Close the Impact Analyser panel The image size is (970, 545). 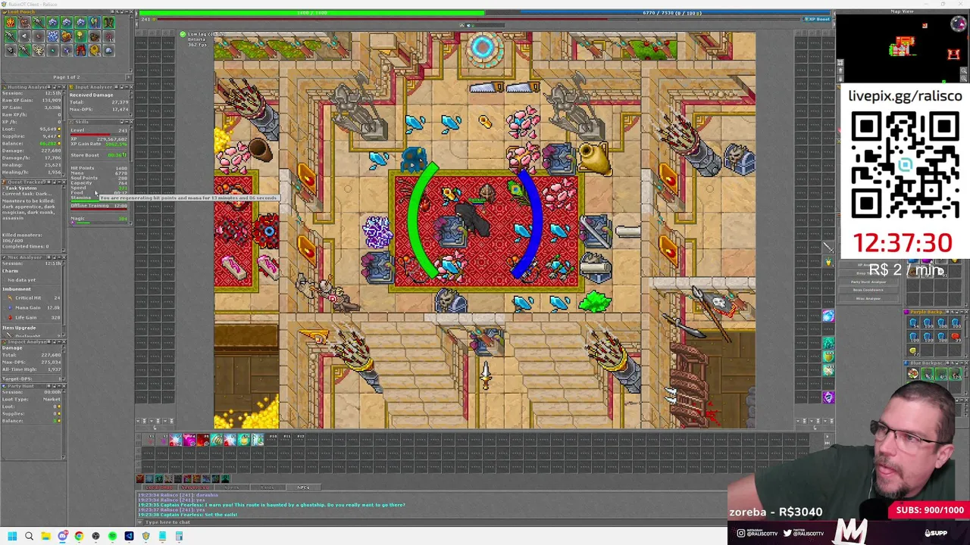pos(64,341)
